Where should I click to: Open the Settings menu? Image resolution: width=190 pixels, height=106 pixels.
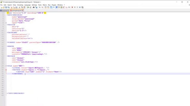coord(34,5)
